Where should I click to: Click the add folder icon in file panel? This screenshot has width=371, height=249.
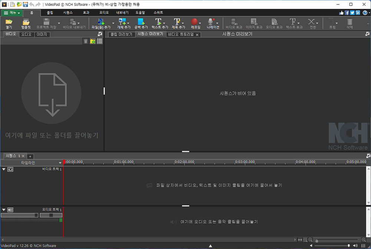[x=93, y=41]
